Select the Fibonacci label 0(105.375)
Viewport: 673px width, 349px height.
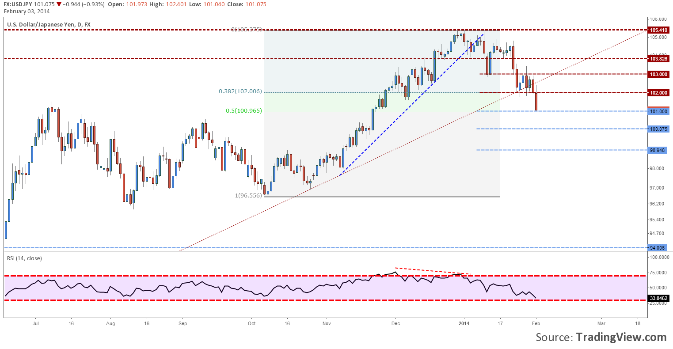click(247, 30)
